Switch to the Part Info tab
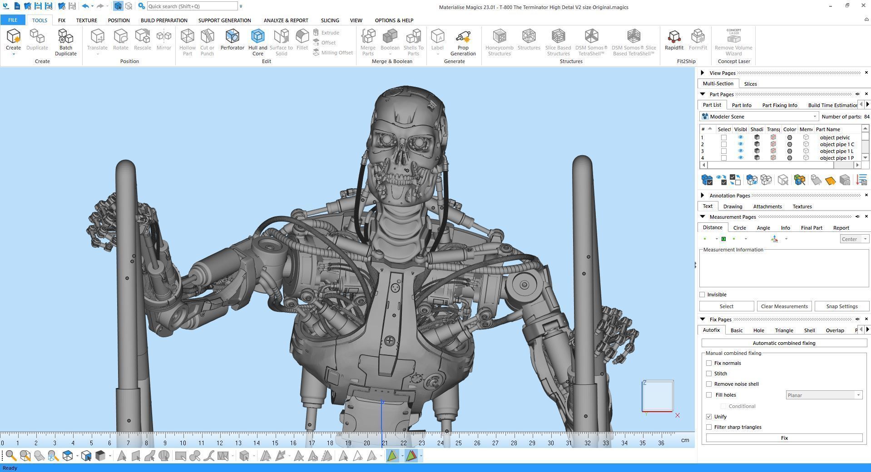This screenshot has width=871, height=472. (742, 105)
